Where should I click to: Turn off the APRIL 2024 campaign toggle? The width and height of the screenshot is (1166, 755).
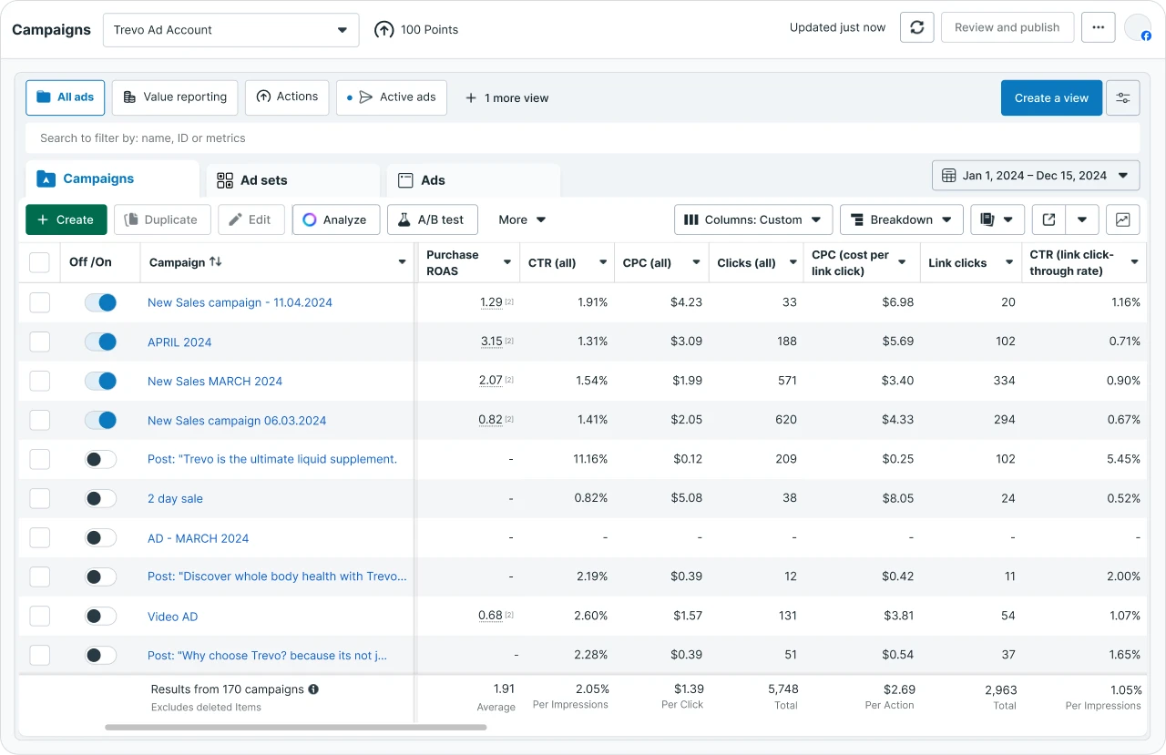pyautogui.click(x=100, y=342)
